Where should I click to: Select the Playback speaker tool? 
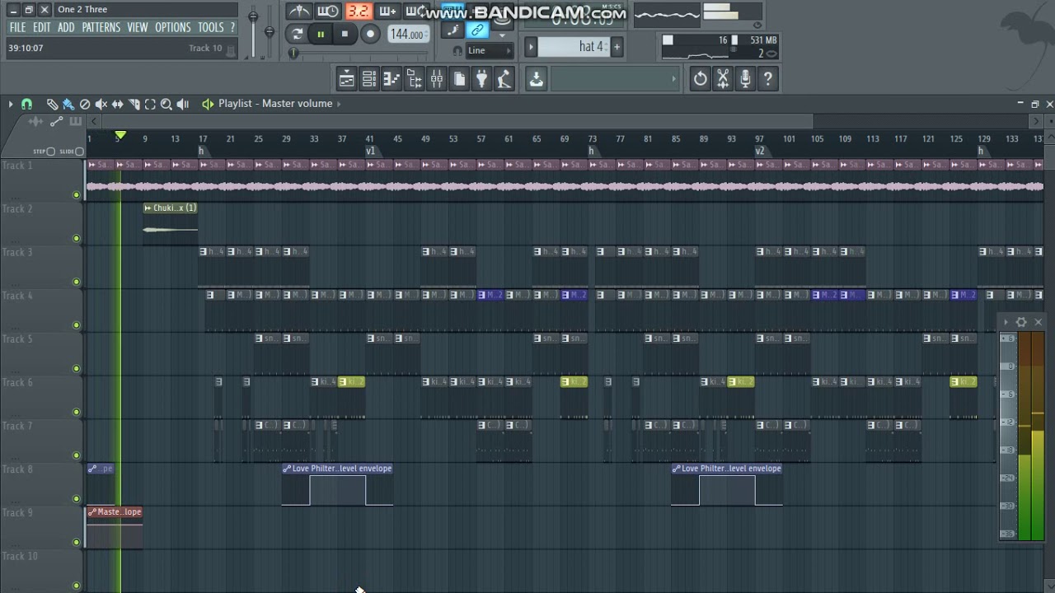[x=183, y=104]
